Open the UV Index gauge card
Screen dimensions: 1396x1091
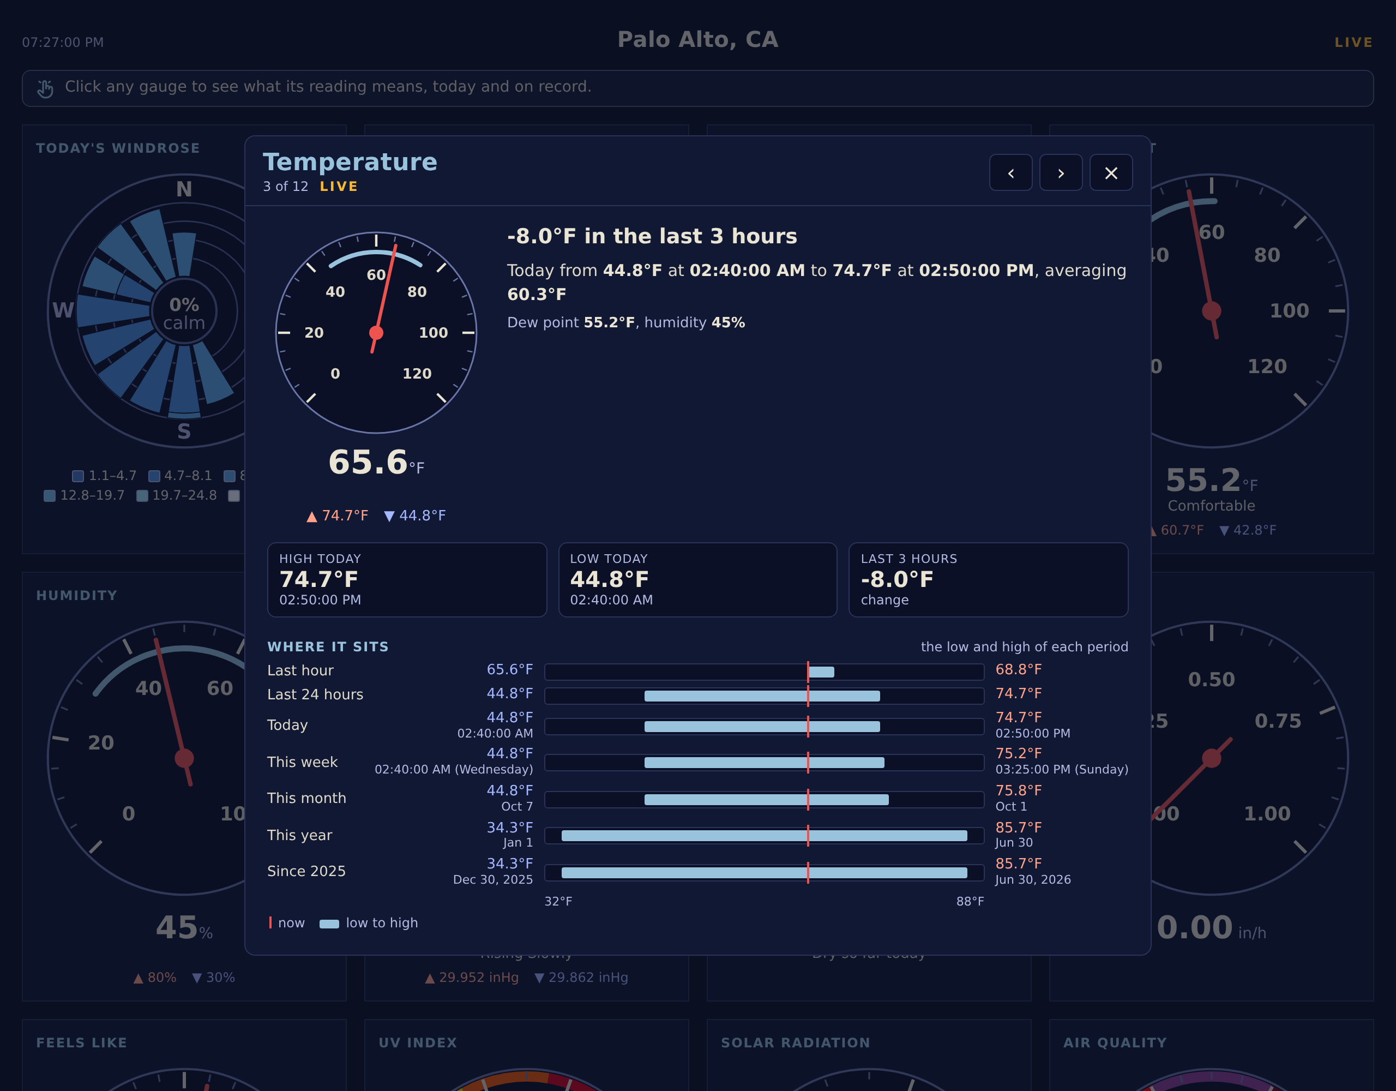pyautogui.click(x=527, y=1055)
